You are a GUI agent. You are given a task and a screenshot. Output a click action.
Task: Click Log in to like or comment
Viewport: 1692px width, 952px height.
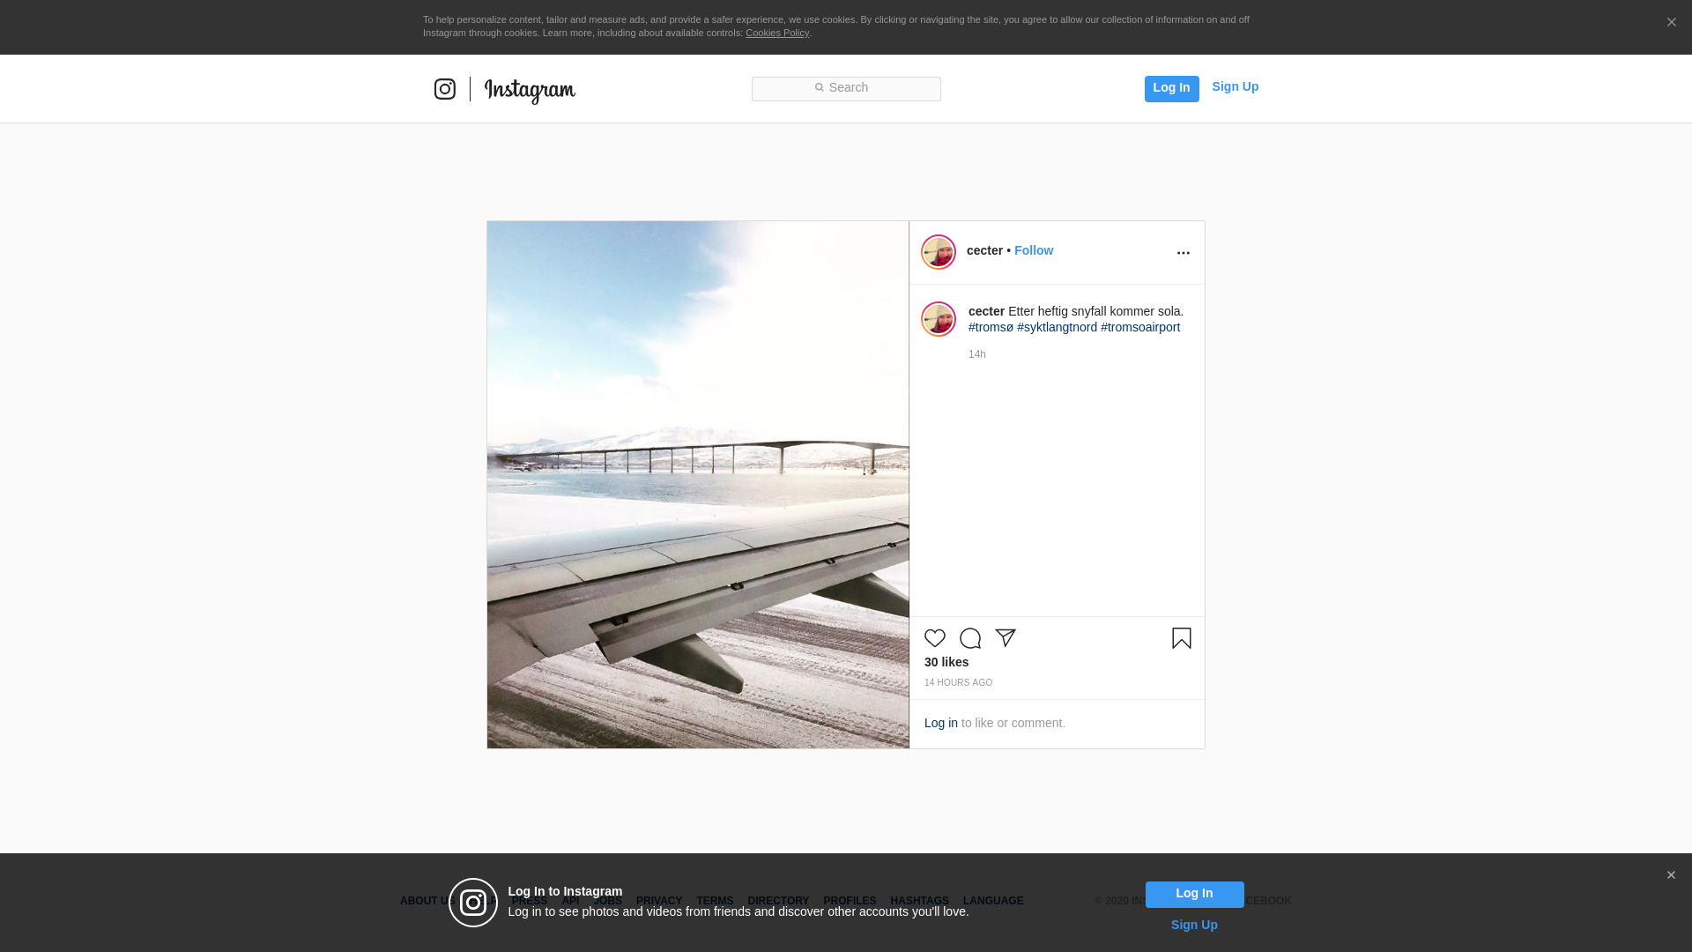(x=940, y=723)
